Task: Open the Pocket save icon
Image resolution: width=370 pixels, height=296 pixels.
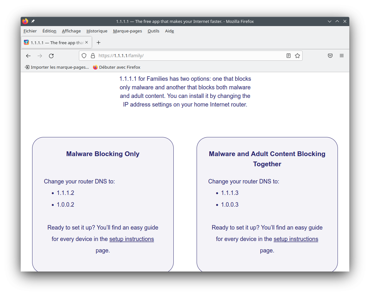Action: click(330, 56)
